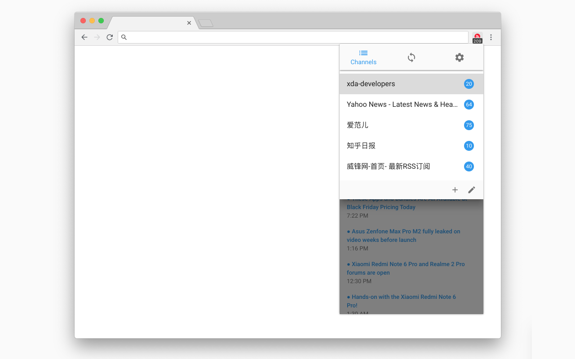Open the Xiaomi Redmi Note 6 forums article
The height and width of the screenshot is (359, 575).
(x=406, y=268)
